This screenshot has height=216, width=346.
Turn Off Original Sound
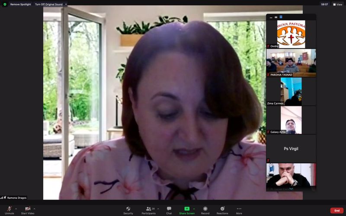coord(49,4)
